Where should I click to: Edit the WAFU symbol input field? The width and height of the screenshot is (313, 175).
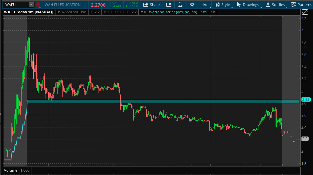(16, 5)
